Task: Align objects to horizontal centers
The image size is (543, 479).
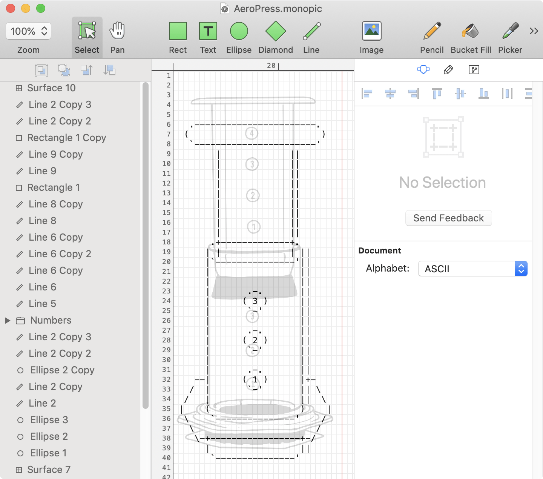Action: (390, 93)
